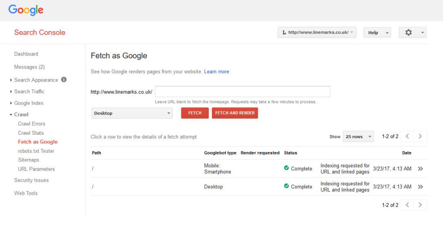Click the Status column header
This screenshot has height=228, width=443.
coord(290,153)
